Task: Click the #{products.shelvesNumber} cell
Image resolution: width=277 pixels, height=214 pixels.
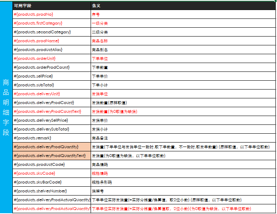Action: (x=52, y=191)
